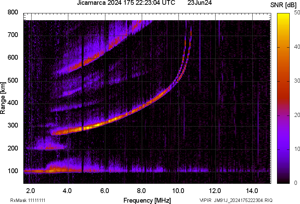Click the frequency tick label '2.0'
Screen dimensions: 300x204
click(31, 191)
